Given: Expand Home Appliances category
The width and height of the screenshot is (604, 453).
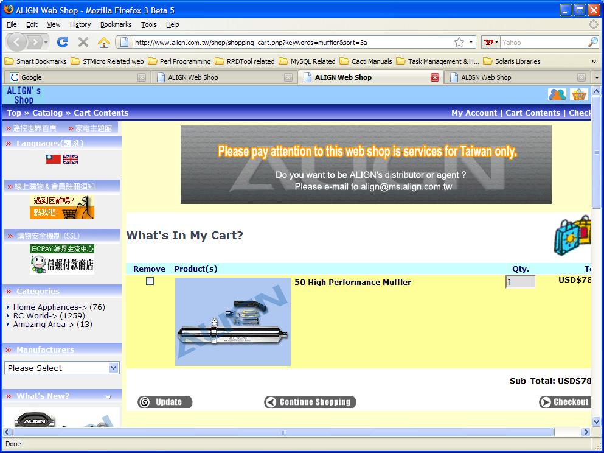Looking at the screenshot, I should tap(59, 307).
